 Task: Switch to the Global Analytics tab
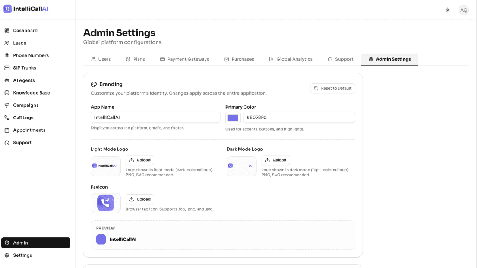click(291, 59)
